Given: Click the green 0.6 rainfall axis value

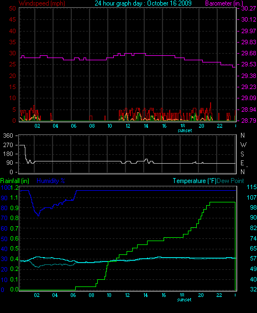Looking at the screenshot, I should [x=14, y=239].
